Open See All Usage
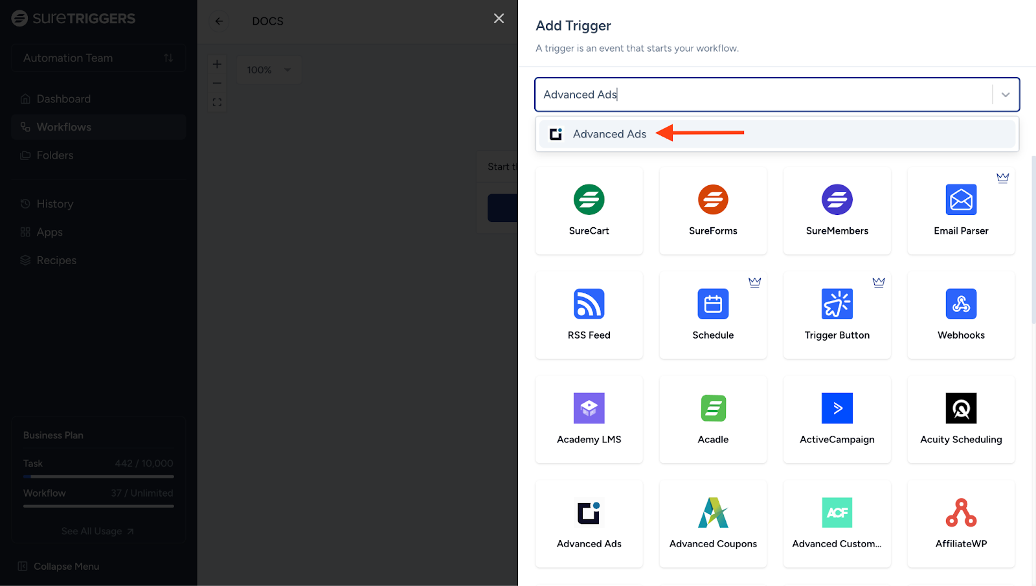This screenshot has width=1036, height=586. 98,530
